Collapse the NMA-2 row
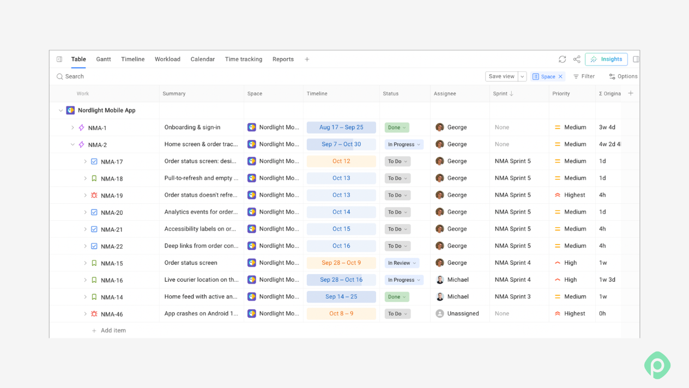 (72, 144)
